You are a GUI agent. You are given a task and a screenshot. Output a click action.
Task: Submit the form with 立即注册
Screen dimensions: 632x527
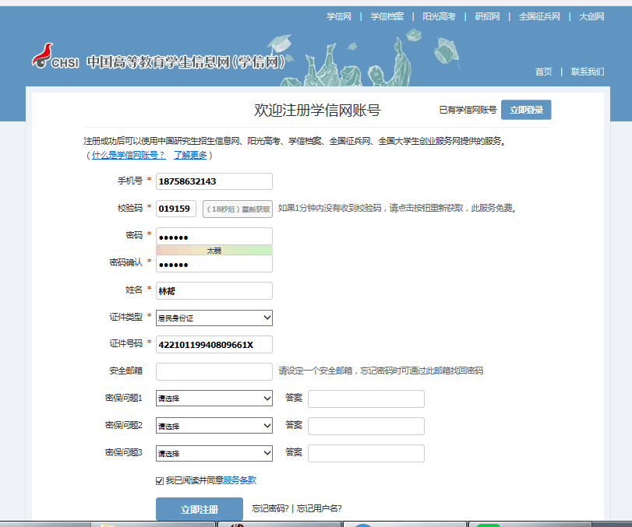(x=199, y=509)
